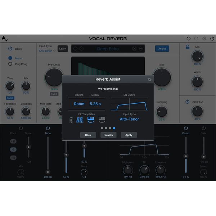The height and width of the screenshot is (216, 216).
Task: Select the Ping Pong delay mode
Action: pyautogui.click(x=10, y=64)
